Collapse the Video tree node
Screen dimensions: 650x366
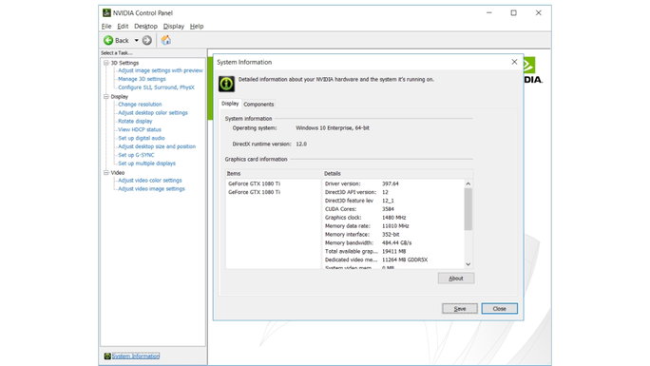106,172
